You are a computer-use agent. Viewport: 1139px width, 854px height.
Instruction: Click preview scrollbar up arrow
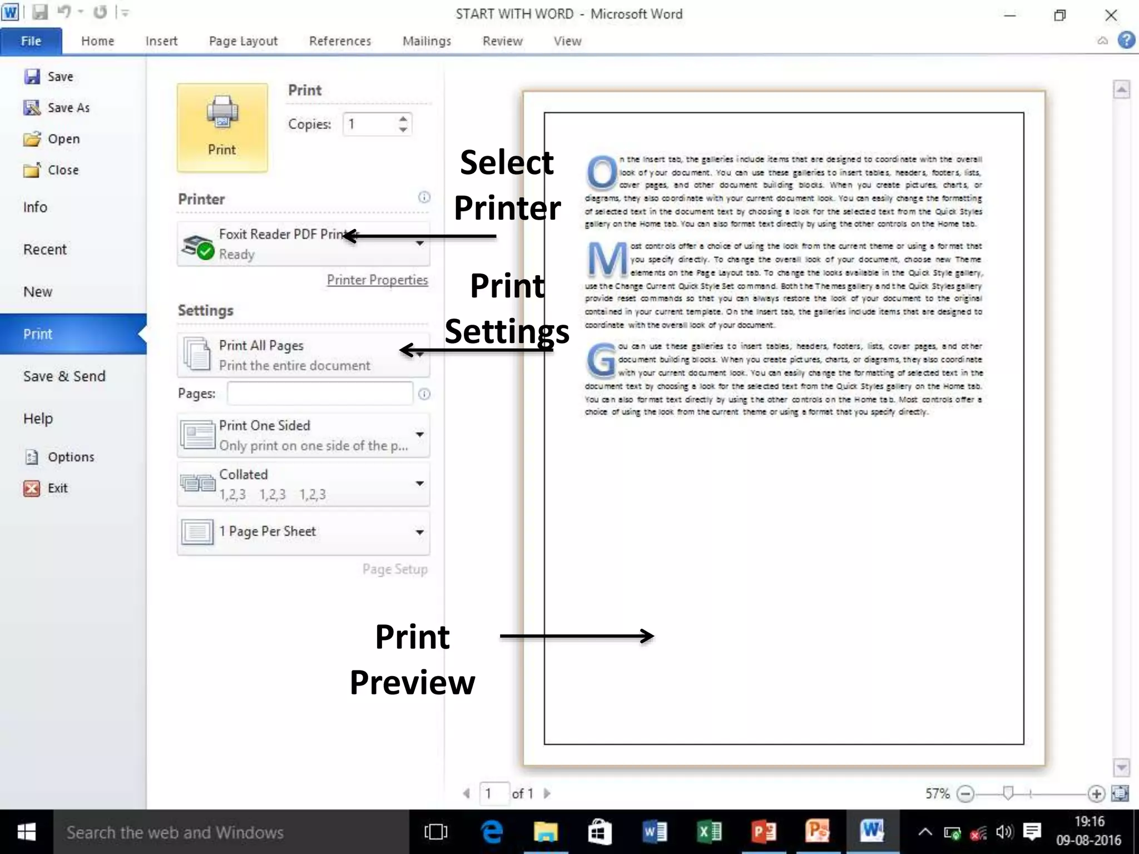click(1121, 89)
